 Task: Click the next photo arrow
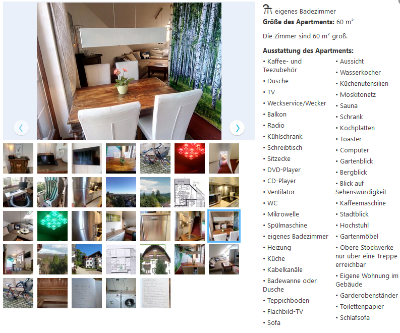point(237,128)
